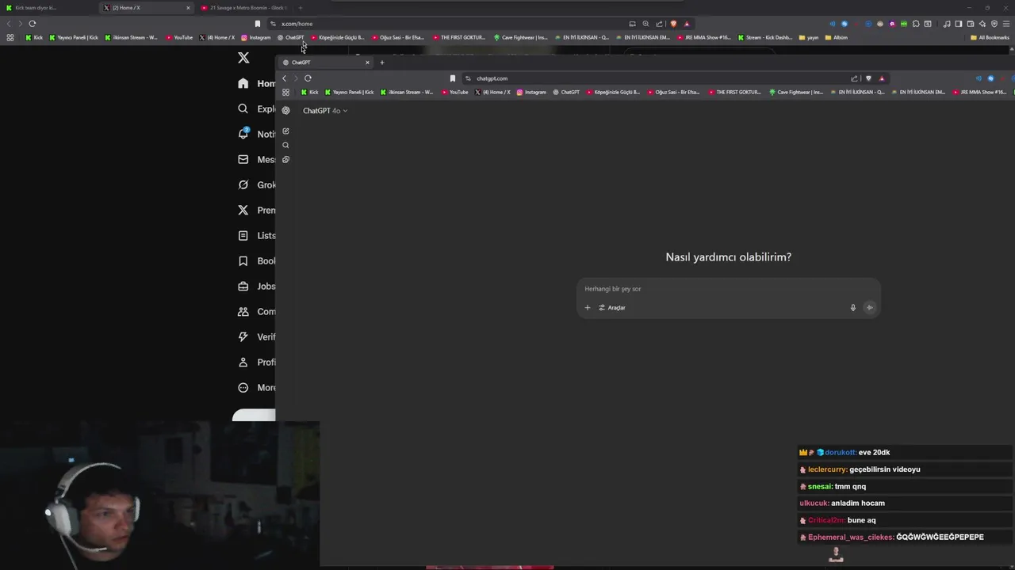
Task: Click the microphone dictation icon
Action: pos(853,307)
